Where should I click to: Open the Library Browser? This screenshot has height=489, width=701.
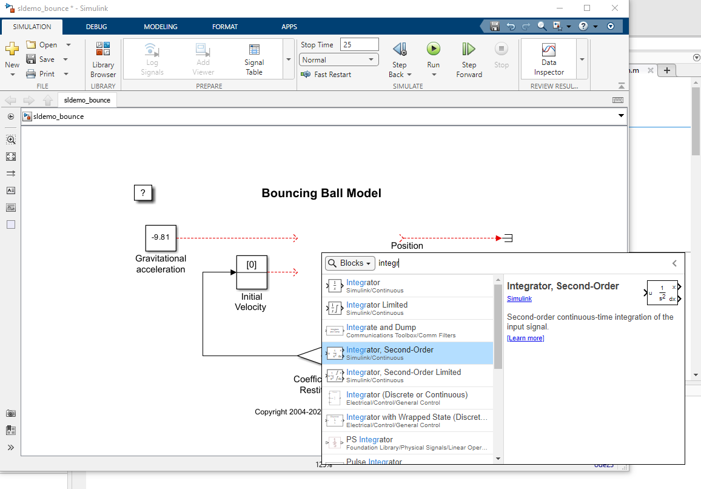pos(103,59)
